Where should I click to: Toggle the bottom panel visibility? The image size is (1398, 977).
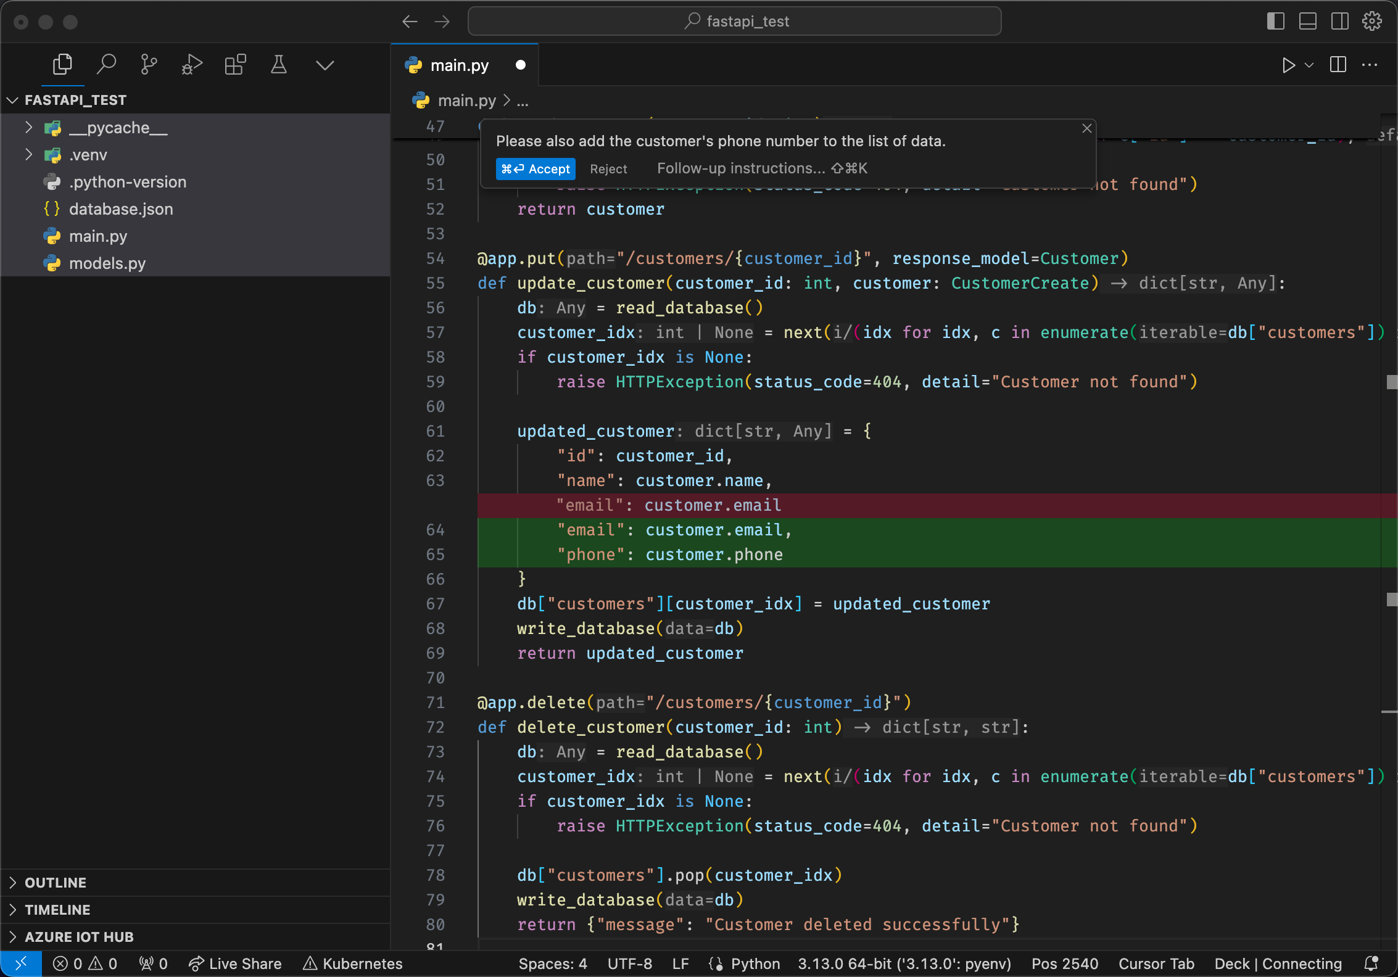click(1307, 20)
